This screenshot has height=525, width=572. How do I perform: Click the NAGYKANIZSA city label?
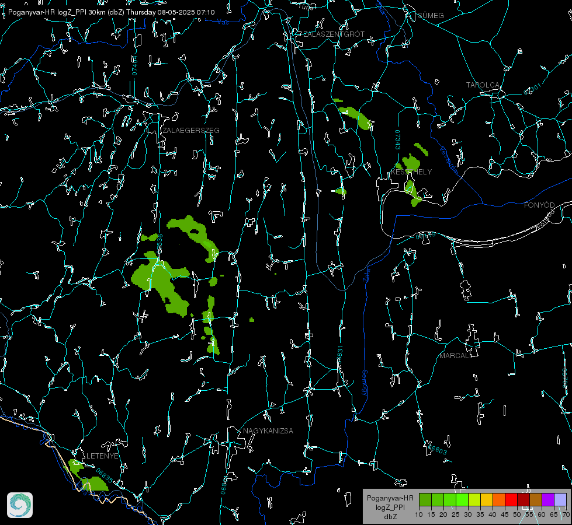pyautogui.click(x=268, y=430)
